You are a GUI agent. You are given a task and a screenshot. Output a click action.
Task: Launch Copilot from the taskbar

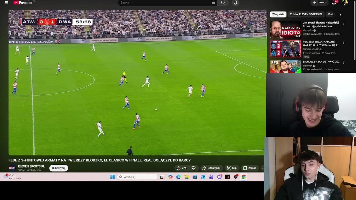(x=170, y=177)
